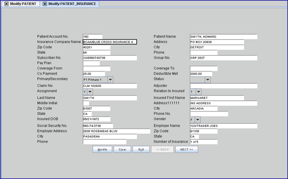Close the Modify PATIENT tab with X icon
Screen dimensions: 288x179
7,4
